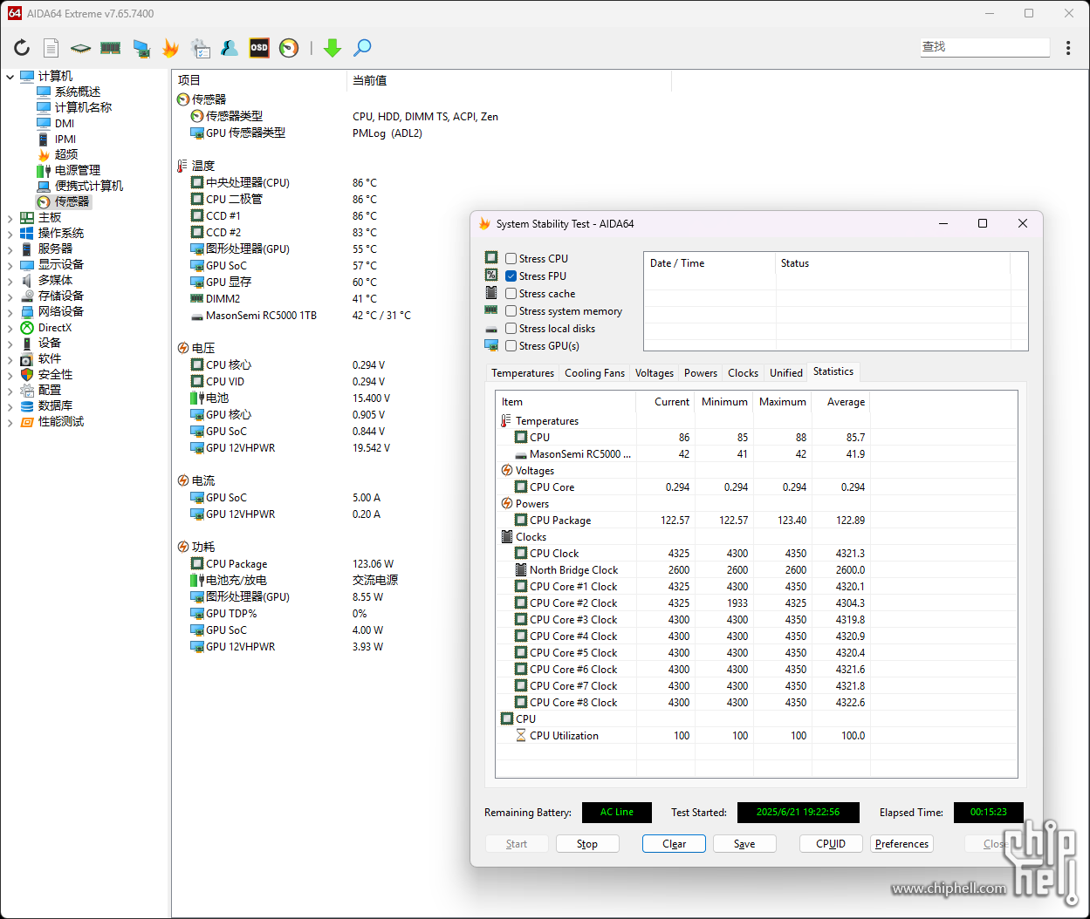Collapse the 计算机 tree node
This screenshot has height=919, width=1090.
[x=10, y=77]
